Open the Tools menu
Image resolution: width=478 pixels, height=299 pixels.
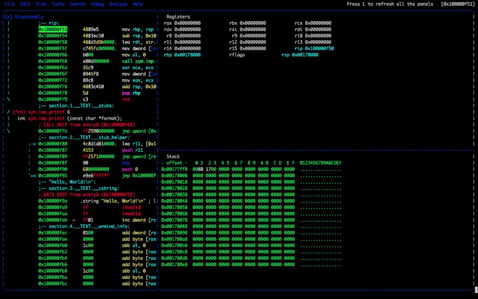(58, 4)
